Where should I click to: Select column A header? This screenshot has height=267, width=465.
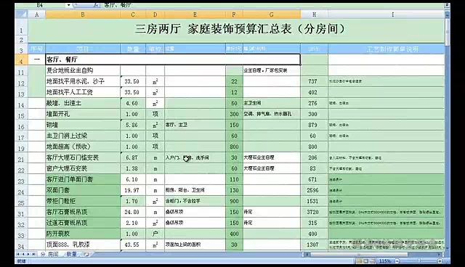point(37,15)
